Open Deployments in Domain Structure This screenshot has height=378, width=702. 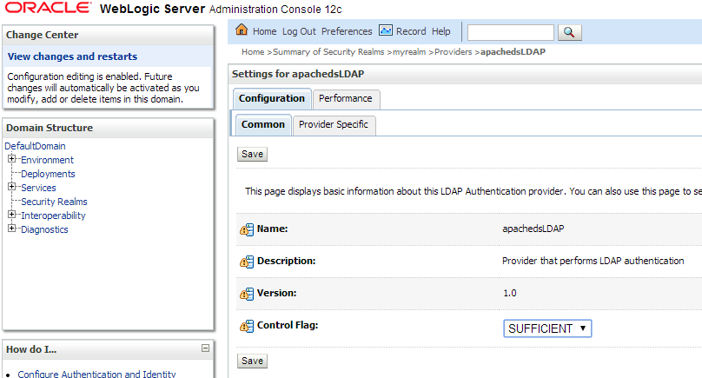(x=48, y=174)
